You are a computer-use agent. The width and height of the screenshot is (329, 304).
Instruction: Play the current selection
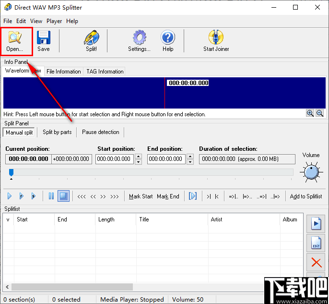coord(34,196)
